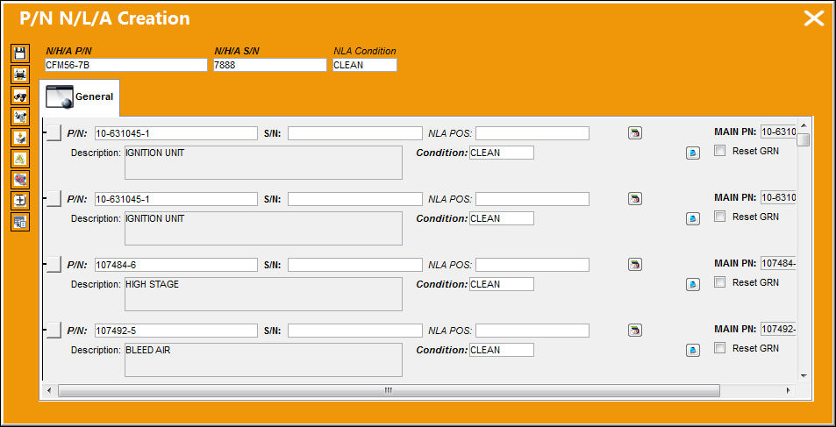
Task: Click small icon right of 107484-6 NLA POS
Action: tap(634, 265)
